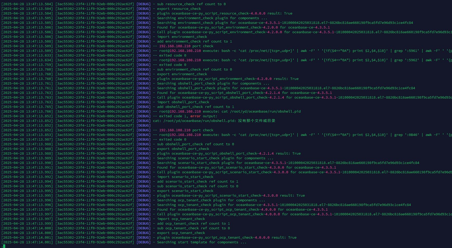Select 'Searching ocp_tenant_check plugin for components ...'

[x=211, y=200]
